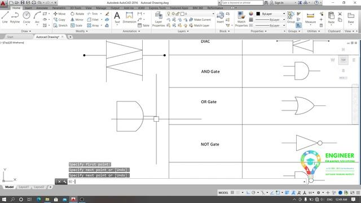Toggle object snap in status bar
The width and height of the screenshot is (361, 203).
coord(278,192)
